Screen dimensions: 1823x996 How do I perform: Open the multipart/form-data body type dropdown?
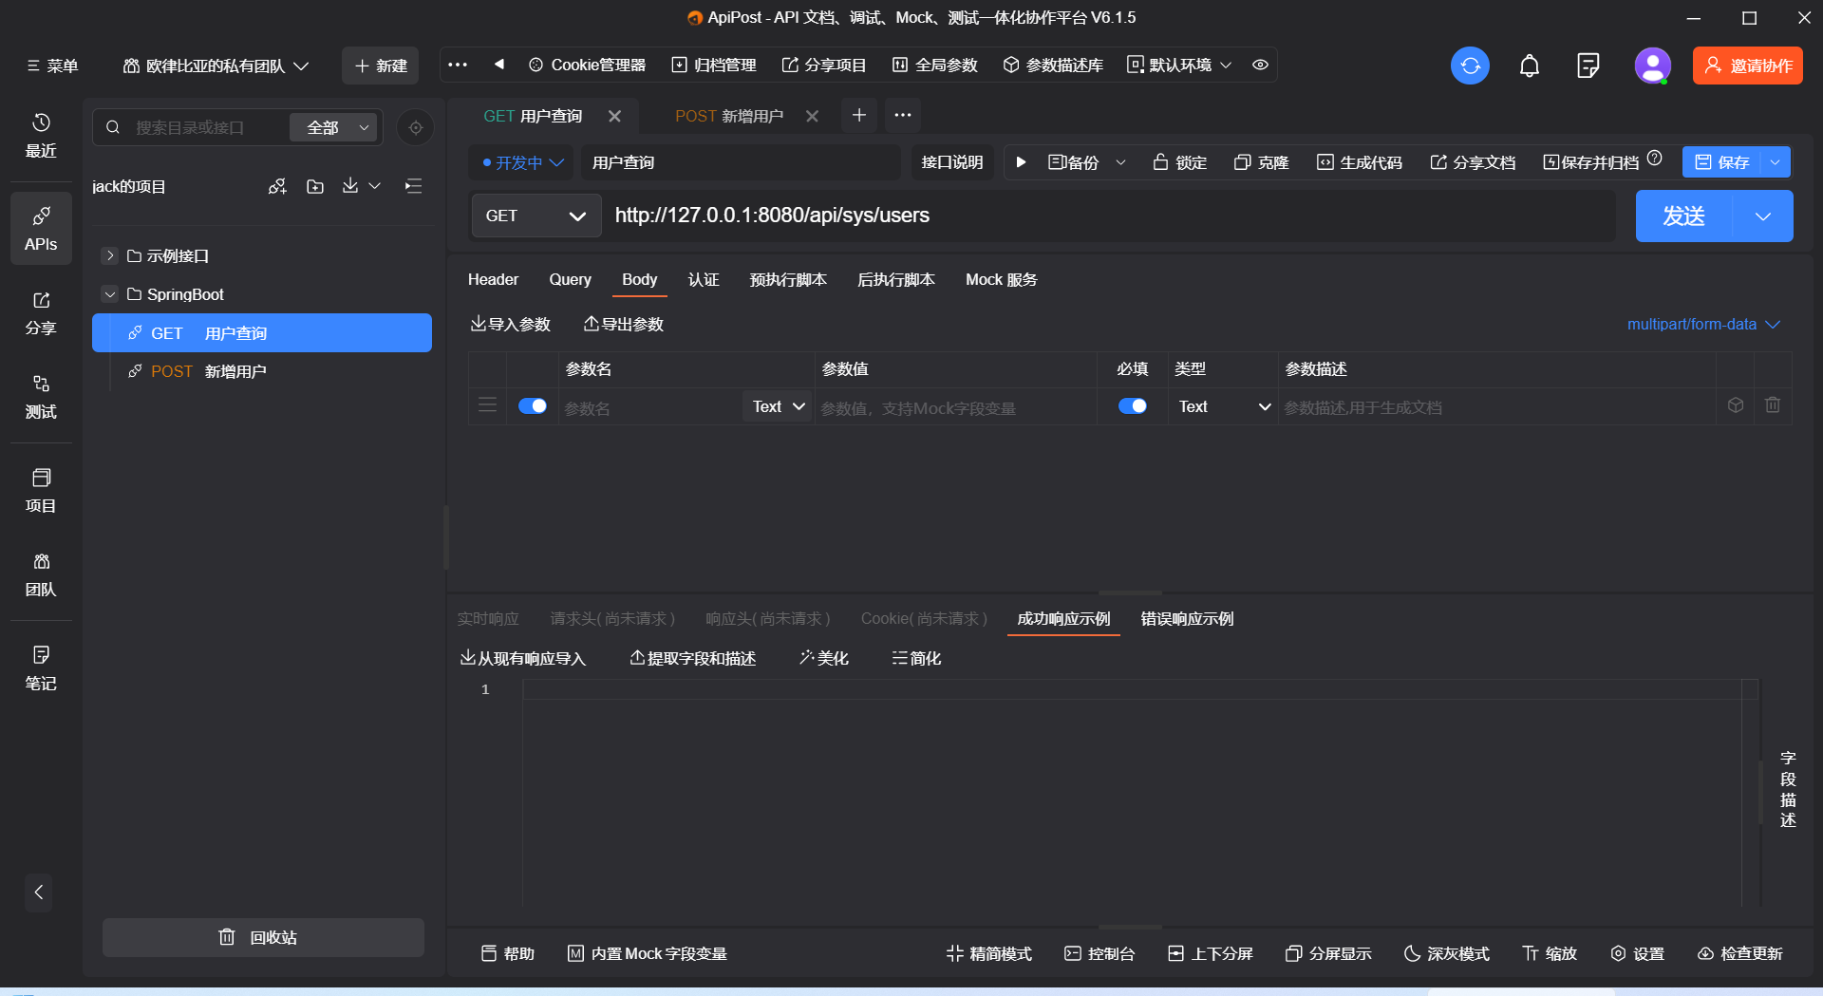(x=1703, y=325)
